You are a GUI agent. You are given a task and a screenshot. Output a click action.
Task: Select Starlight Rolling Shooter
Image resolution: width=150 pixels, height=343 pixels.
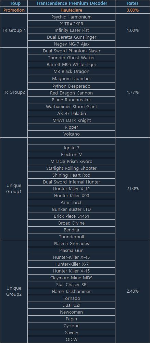pos(71,168)
